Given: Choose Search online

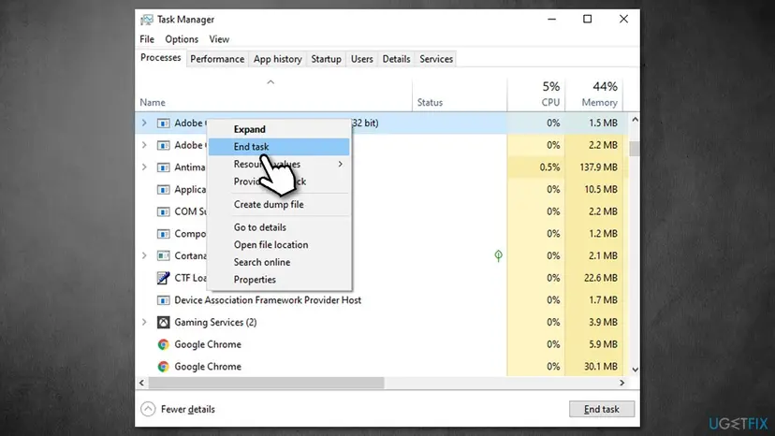Looking at the screenshot, I should (x=279, y=262).
